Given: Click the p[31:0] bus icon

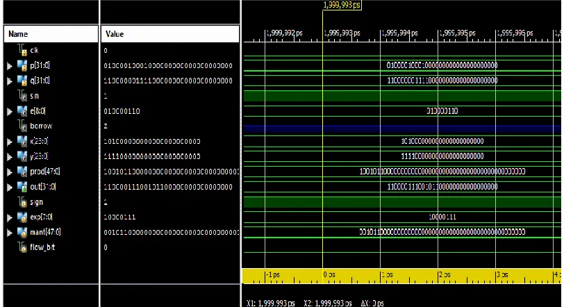Looking at the screenshot, I should pyautogui.click(x=22, y=65).
